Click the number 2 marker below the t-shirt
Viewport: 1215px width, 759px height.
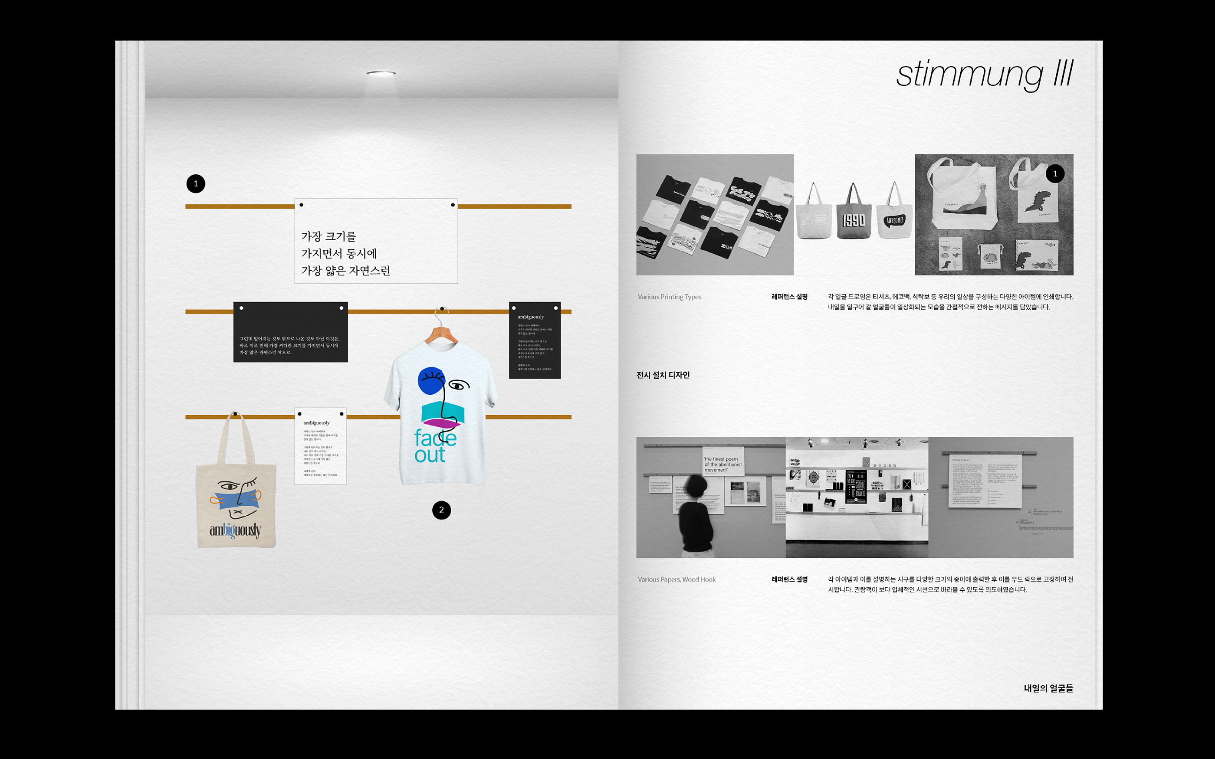click(441, 510)
